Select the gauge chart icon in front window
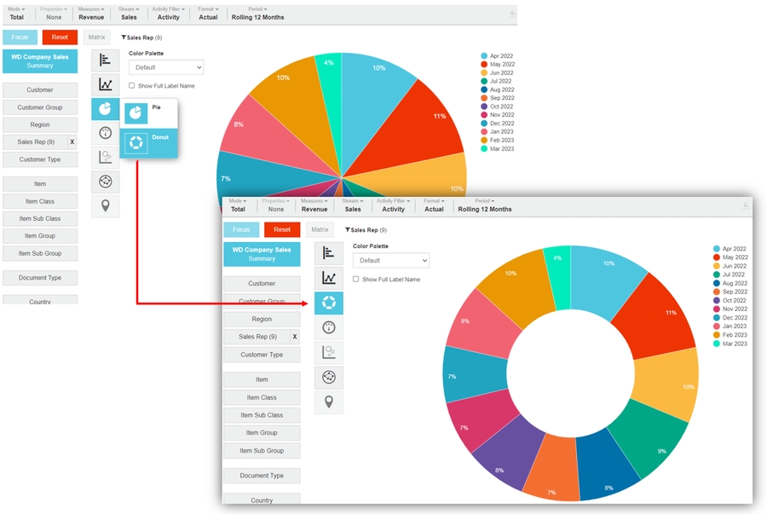 click(x=328, y=327)
